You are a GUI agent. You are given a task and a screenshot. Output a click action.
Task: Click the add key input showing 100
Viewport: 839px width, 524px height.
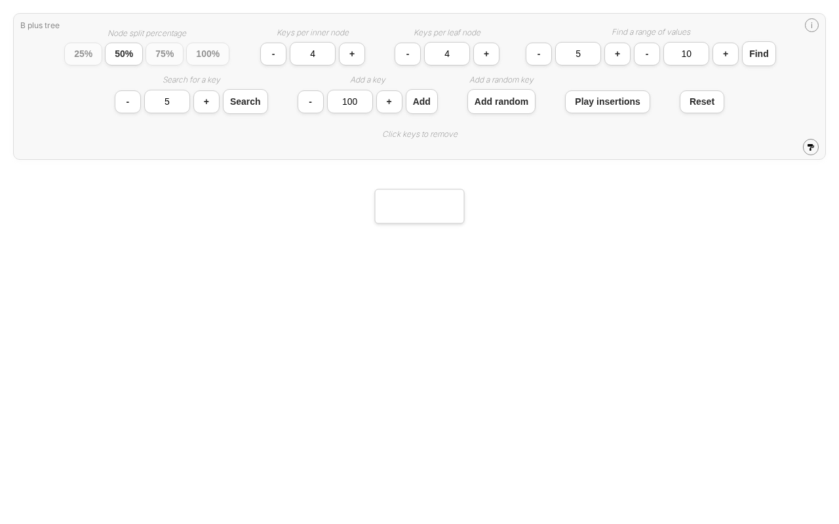(350, 102)
